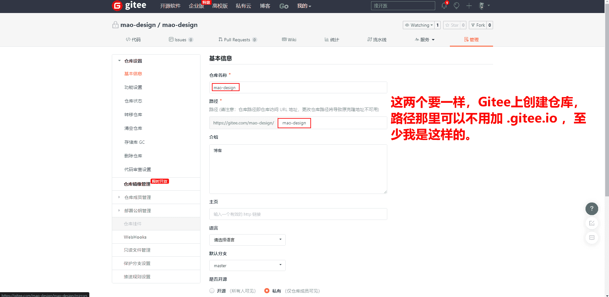
Task: Click the Fork button
Action: pyautogui.click(x=478, y=25)
